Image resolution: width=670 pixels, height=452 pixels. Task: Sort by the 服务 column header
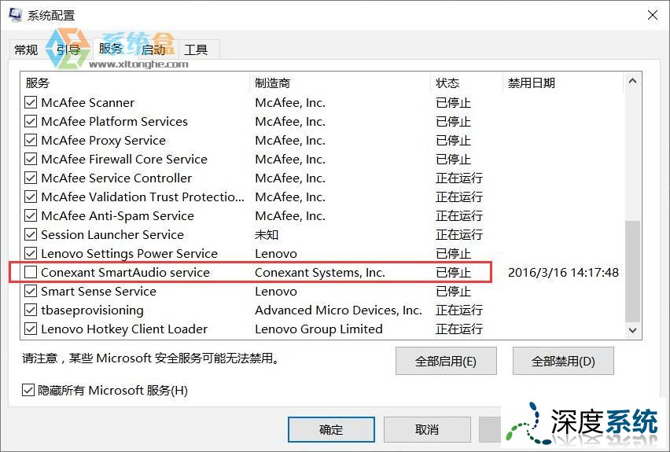(134, 83)
